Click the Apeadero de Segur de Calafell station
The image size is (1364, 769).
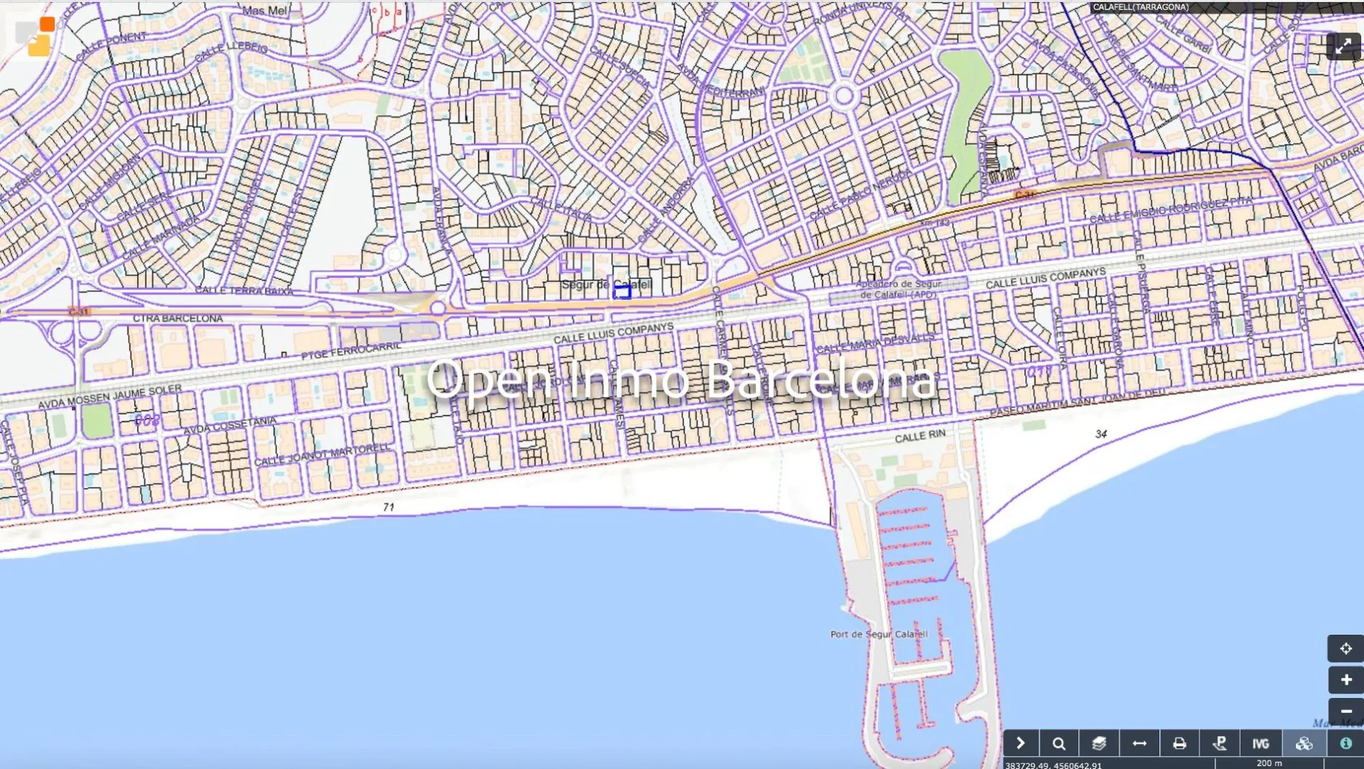(x=898, y=289)
